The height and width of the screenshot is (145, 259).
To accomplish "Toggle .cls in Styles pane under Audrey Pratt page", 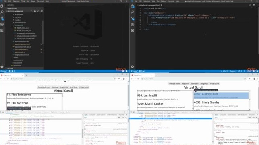I will pyautogui.click(x=253, y=118).
